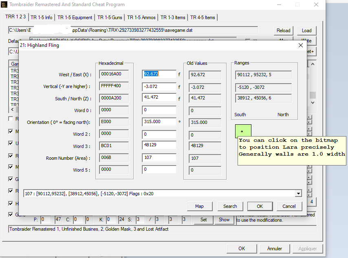Click the Room Number editable field
The image size is (348, 258).
(159, 158)
